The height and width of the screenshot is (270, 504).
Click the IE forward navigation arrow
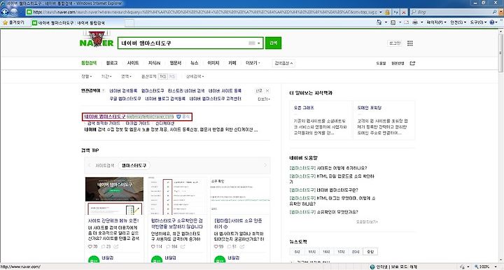coord(14,12)
